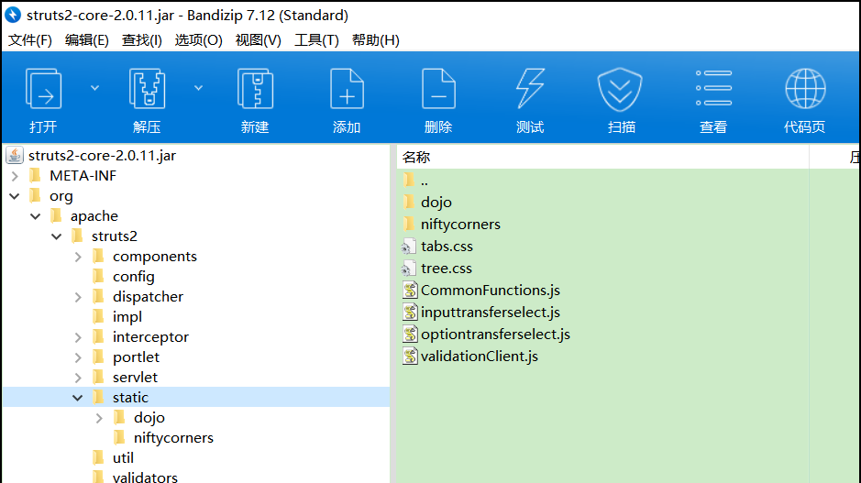Viewport: 861px width, 483px height.
Task: Click the Bandizip icon in the title bar
Action: [x=13, y=15]
